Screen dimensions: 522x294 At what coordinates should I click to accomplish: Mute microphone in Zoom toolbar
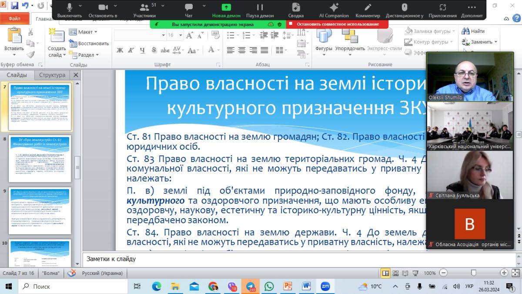(70, 8)
